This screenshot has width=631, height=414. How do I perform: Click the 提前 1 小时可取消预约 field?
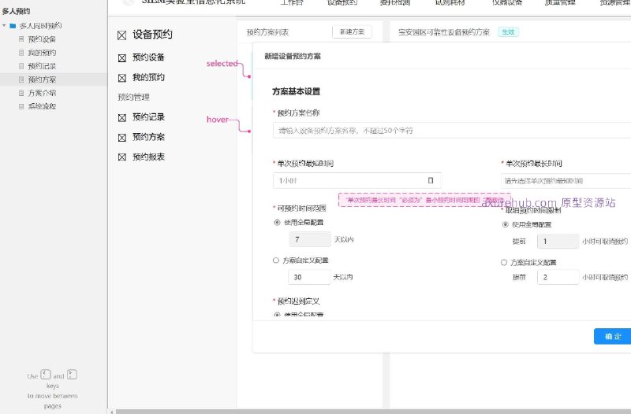pos(558,242)
